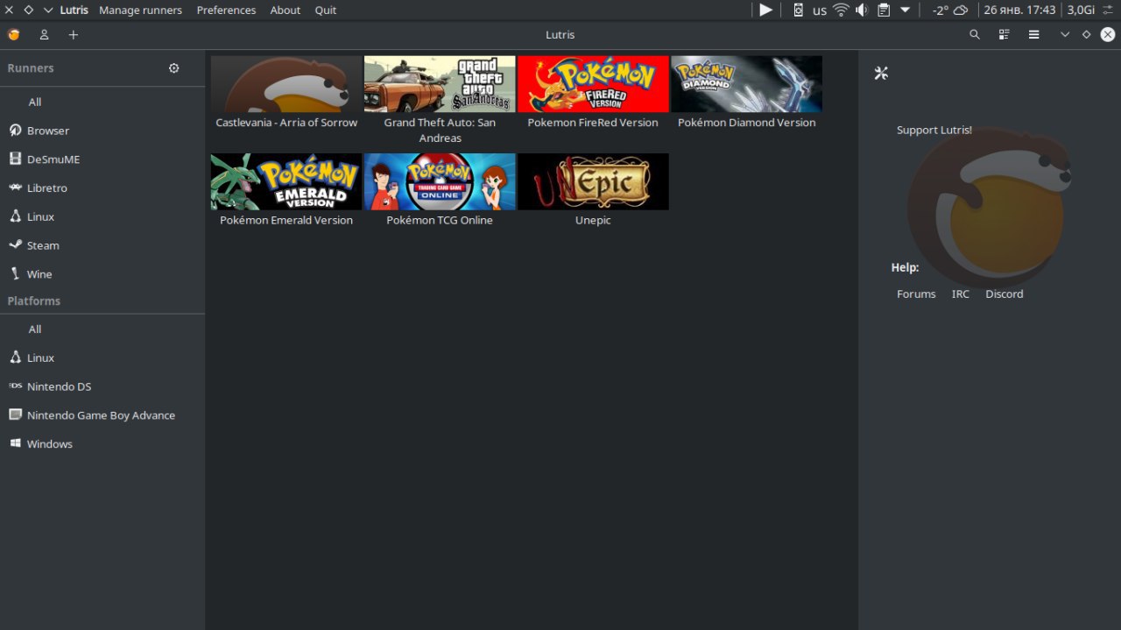Viewport: 1121px width, 630px height.
Task: Add a game with the plus icon
Action: tap(74, 35)
